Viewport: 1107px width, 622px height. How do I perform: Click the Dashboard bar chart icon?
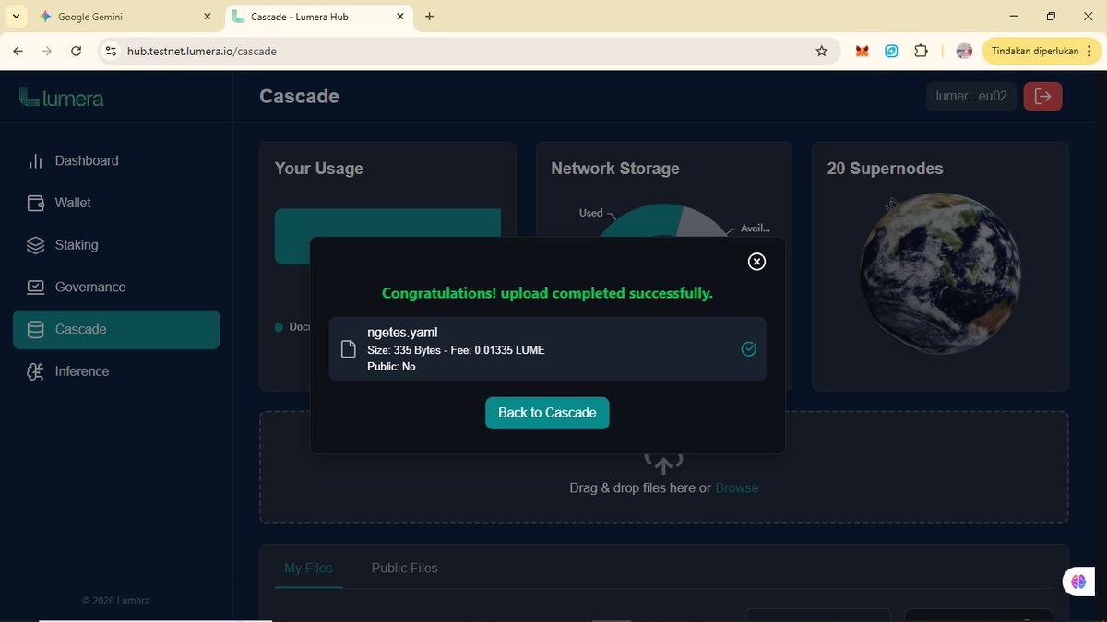[36, 161]
